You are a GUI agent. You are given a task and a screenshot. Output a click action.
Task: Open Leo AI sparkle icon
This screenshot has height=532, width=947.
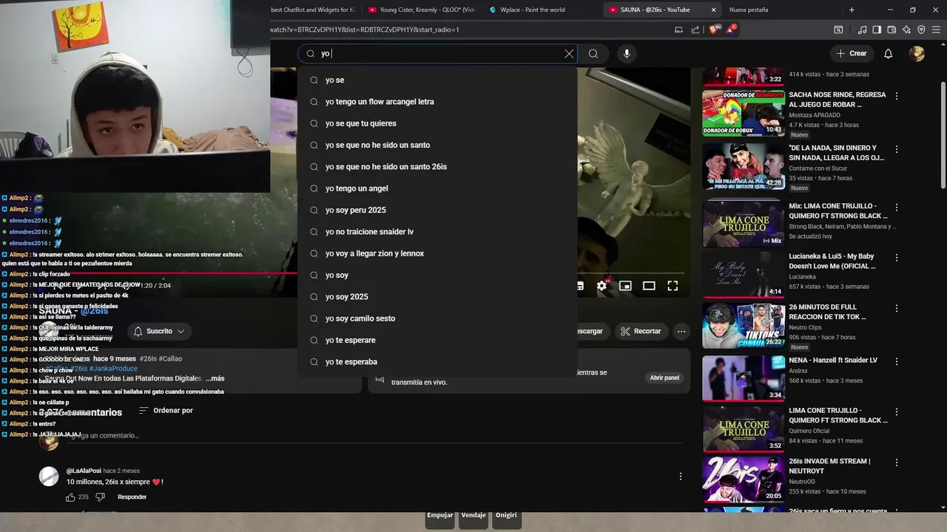click(906, 30)
